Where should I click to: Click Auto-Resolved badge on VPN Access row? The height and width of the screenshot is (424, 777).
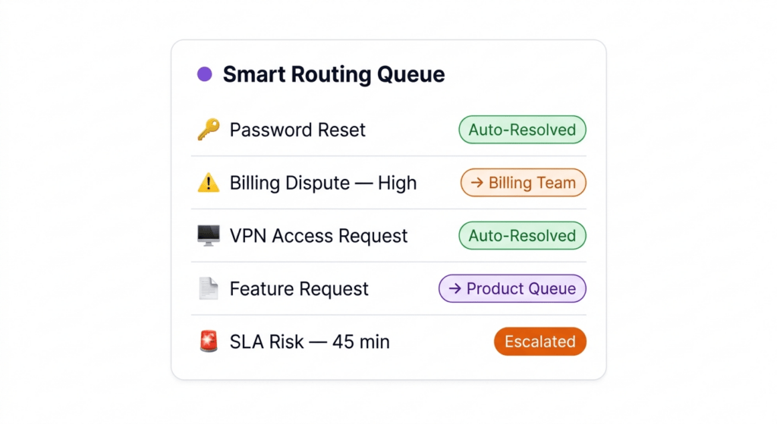click(522, 236)
